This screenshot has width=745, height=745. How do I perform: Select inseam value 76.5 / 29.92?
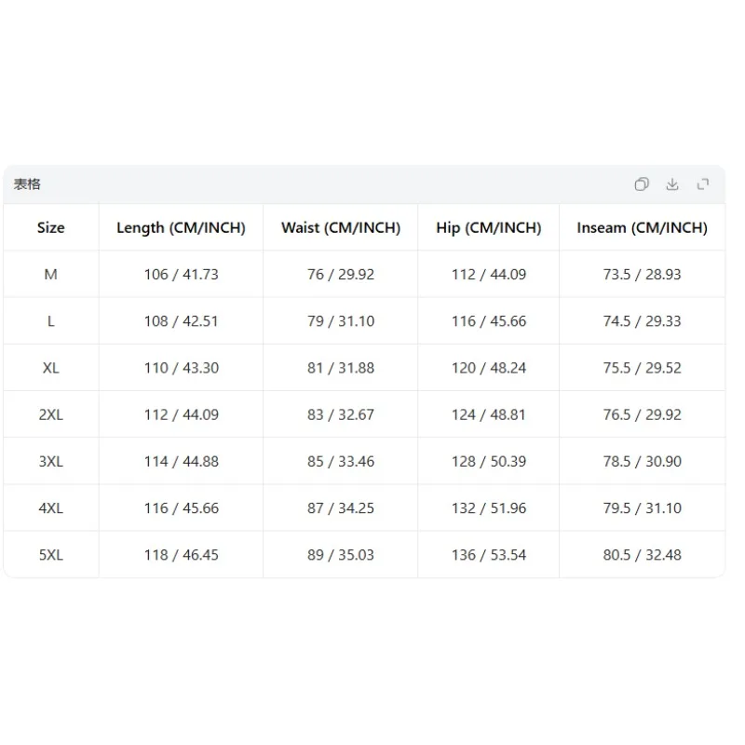(642, 414)
